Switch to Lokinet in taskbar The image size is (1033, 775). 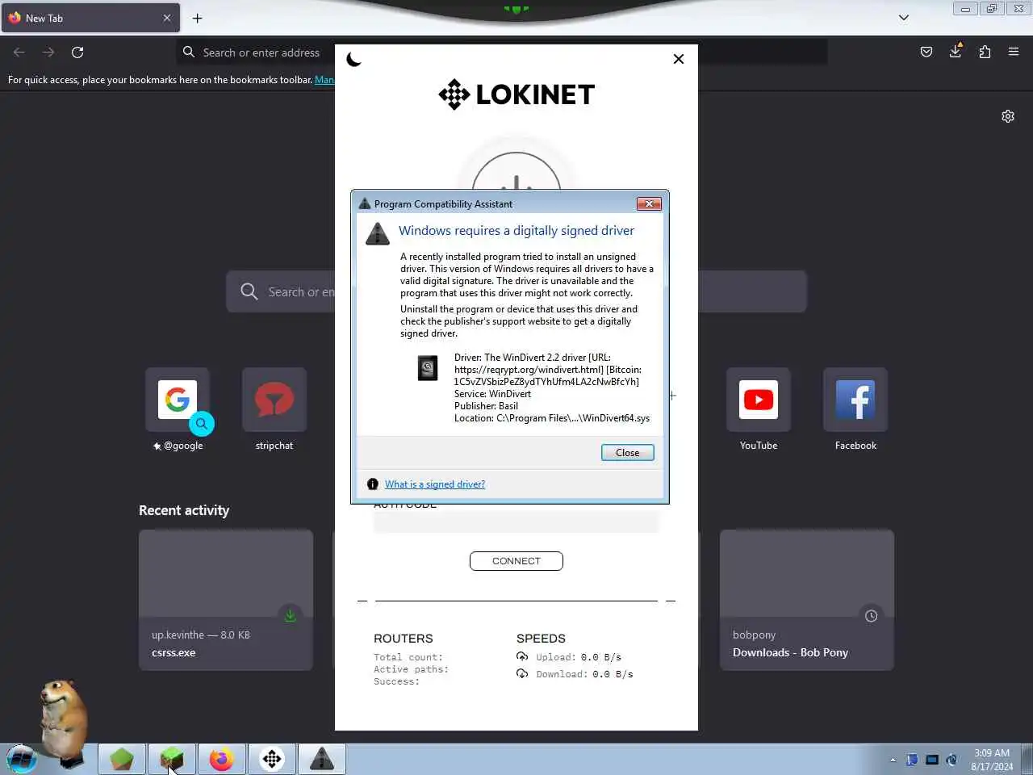tap(272, 759)
